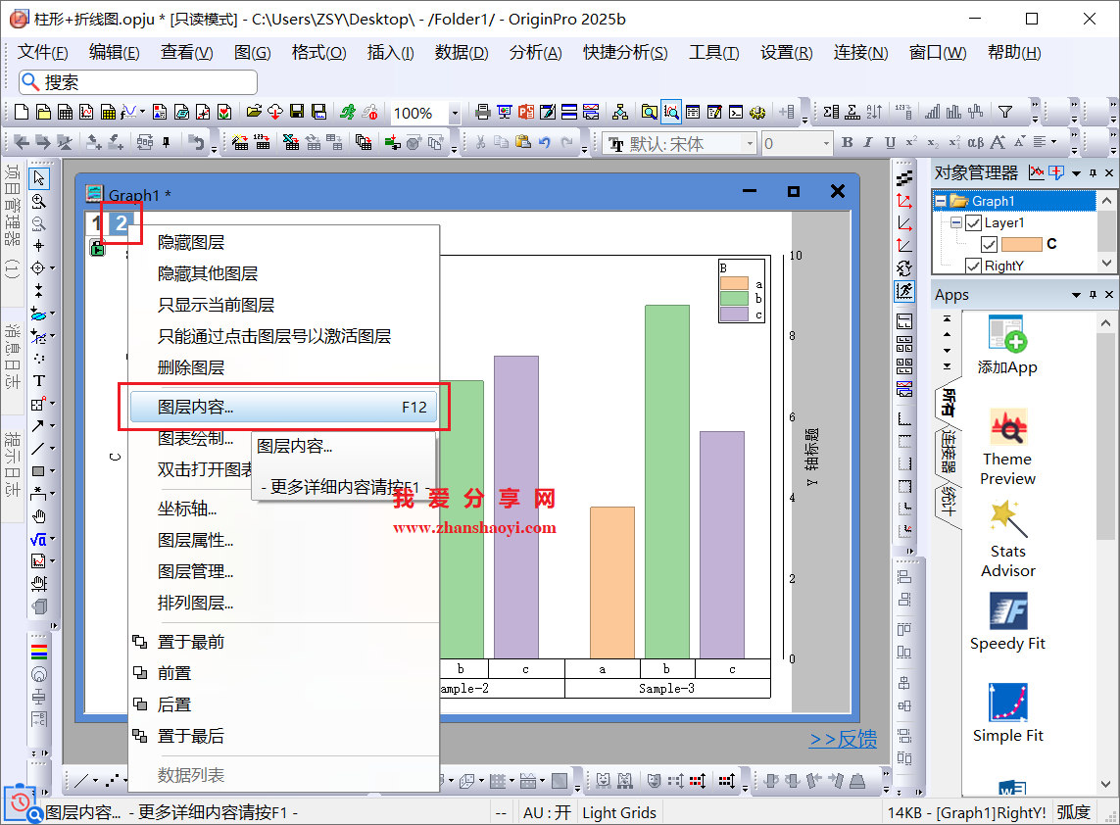Expand the font name dropdown
Image resolution: width=1120 pixels, height=825 pixels.
point(750,144)
